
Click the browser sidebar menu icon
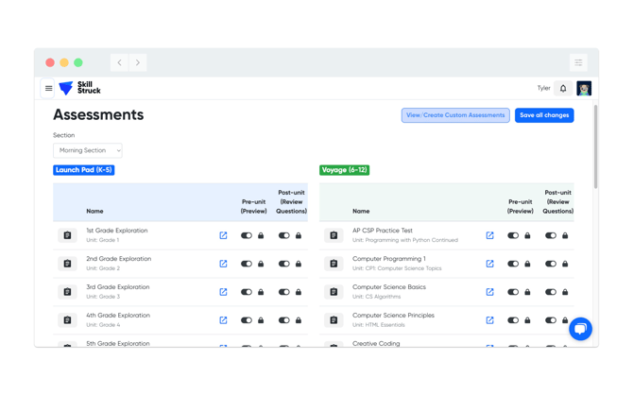point(578,62)
